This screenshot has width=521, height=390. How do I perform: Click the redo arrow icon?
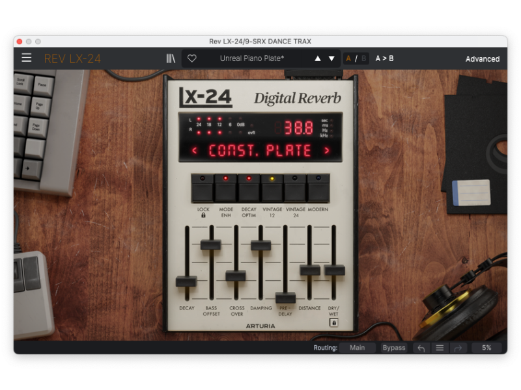pos(457,348)
